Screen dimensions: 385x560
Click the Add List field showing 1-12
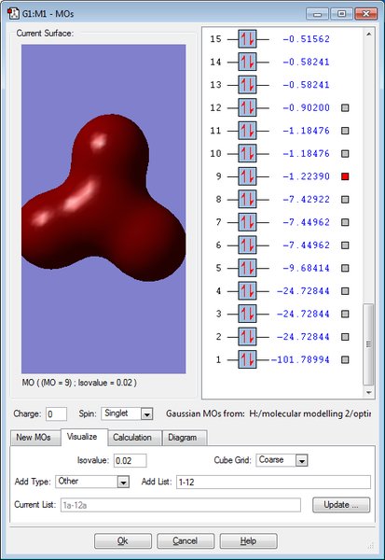[273, 483]
